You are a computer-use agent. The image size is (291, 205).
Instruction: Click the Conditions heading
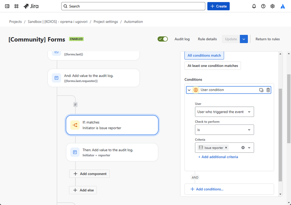click(193, 79)
